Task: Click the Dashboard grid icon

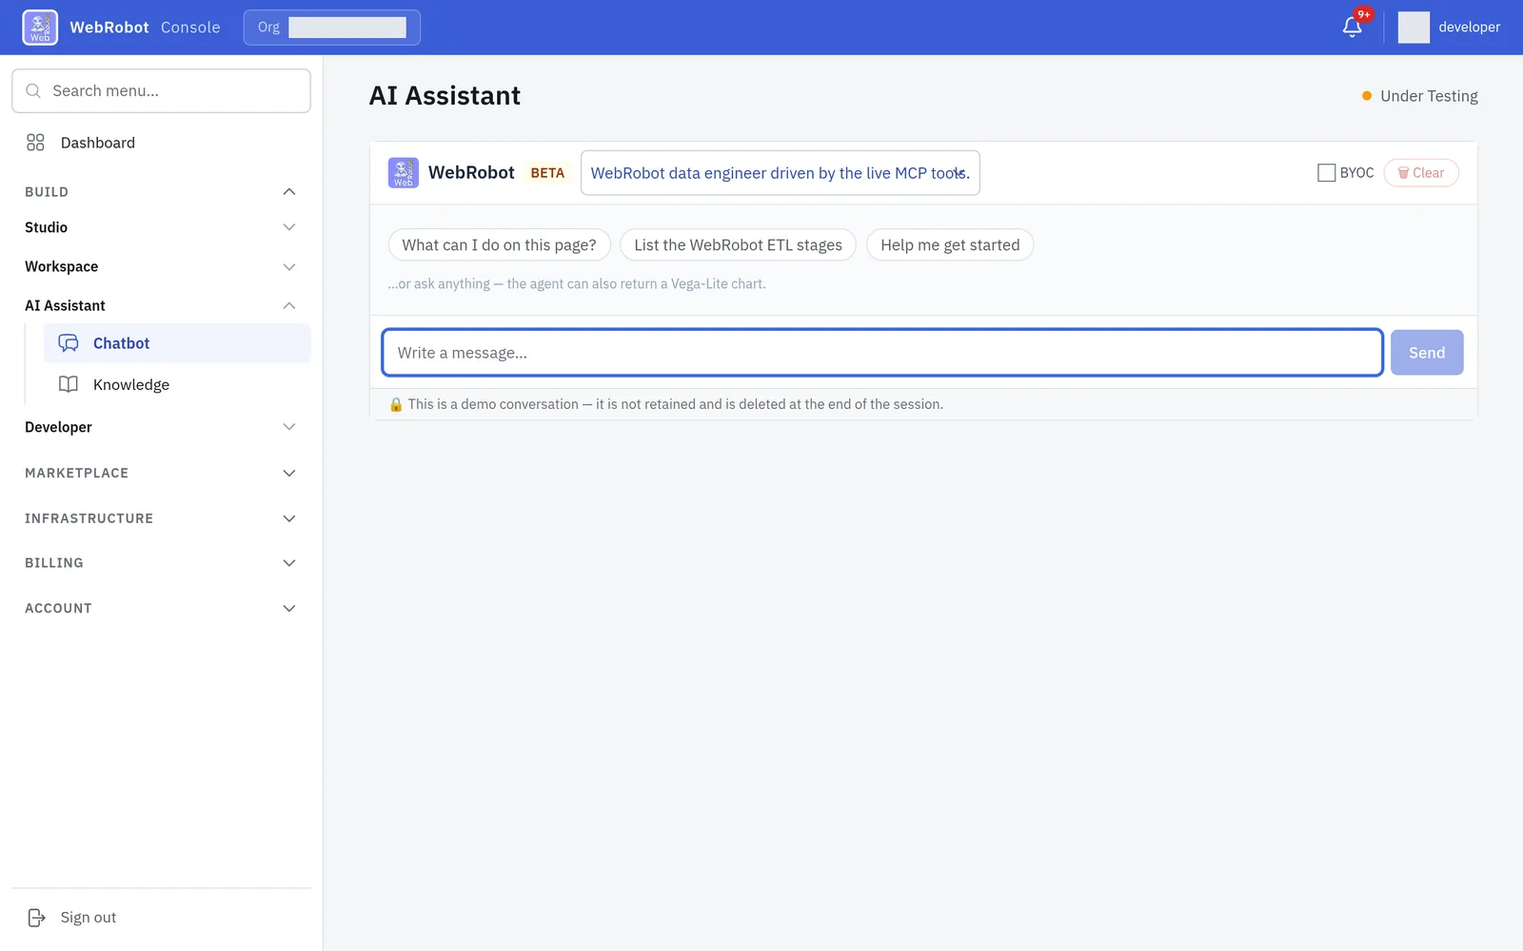Action: [x=35, y=143]
